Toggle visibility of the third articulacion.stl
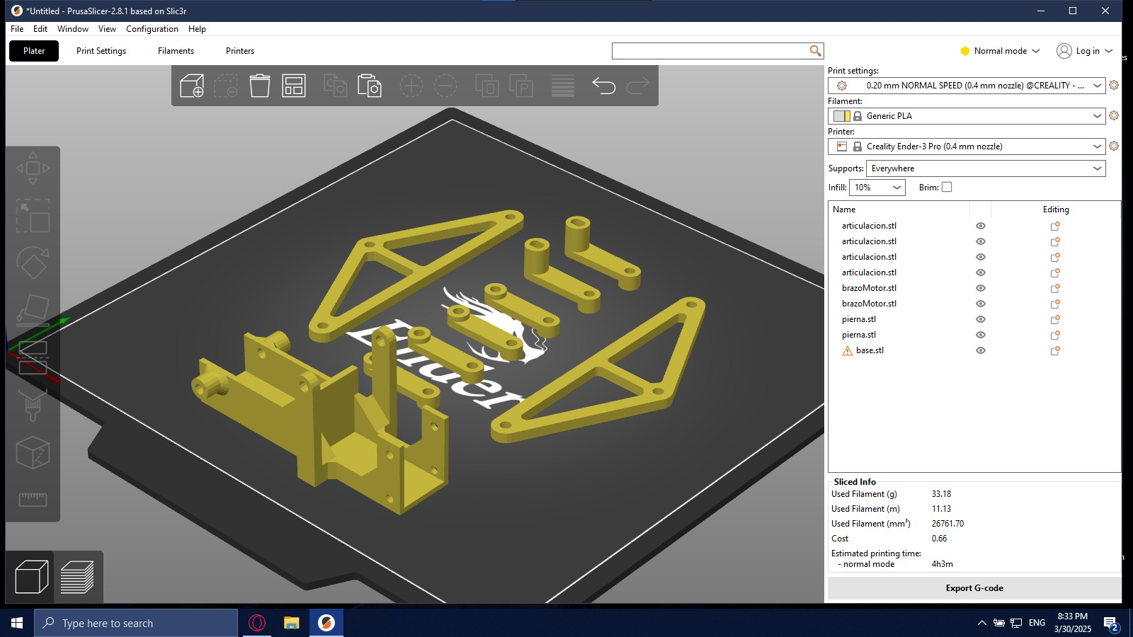The height and width of the screenshot is (637, 1133). 981,257
